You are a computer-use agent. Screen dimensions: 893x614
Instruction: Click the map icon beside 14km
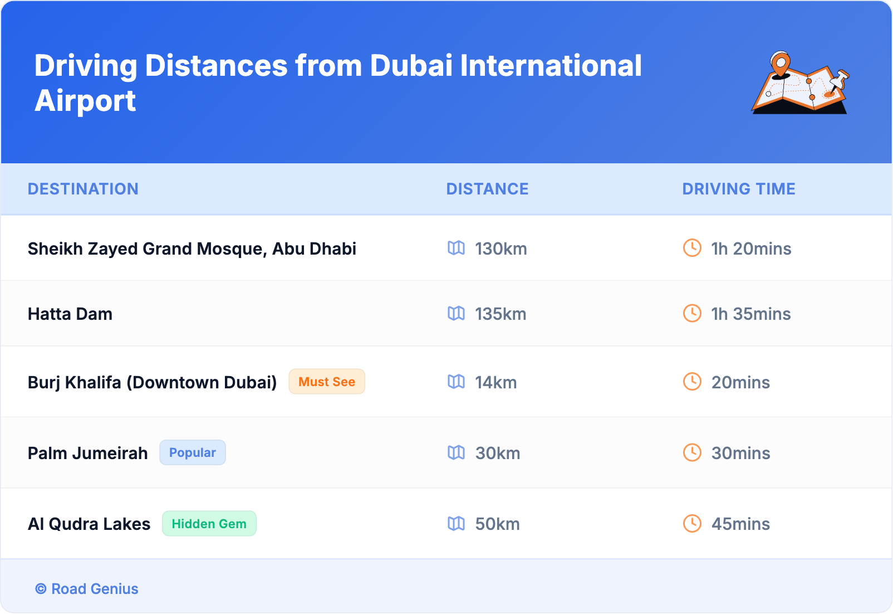[456, 382]
